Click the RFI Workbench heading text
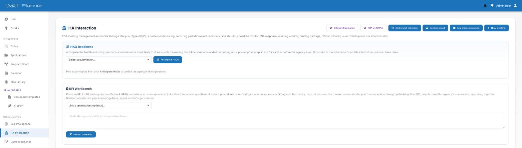 (x=80, y=89)
